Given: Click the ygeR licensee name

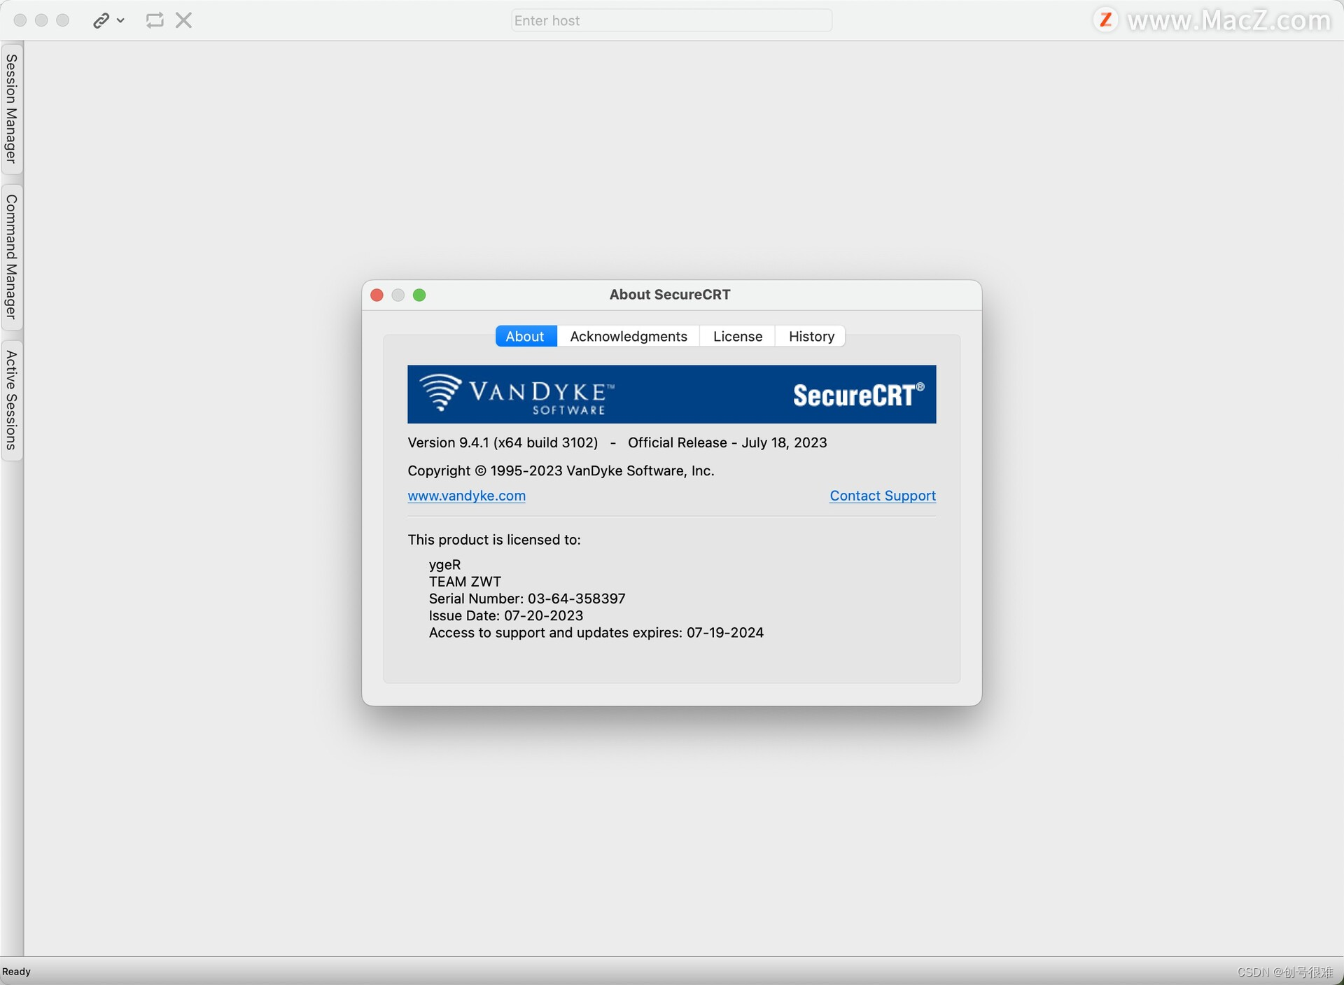Looking at the screenshot, I should point(445,565).
